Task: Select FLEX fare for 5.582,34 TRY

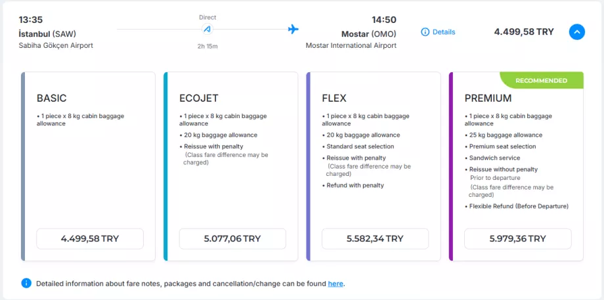Action: point(375,238)
